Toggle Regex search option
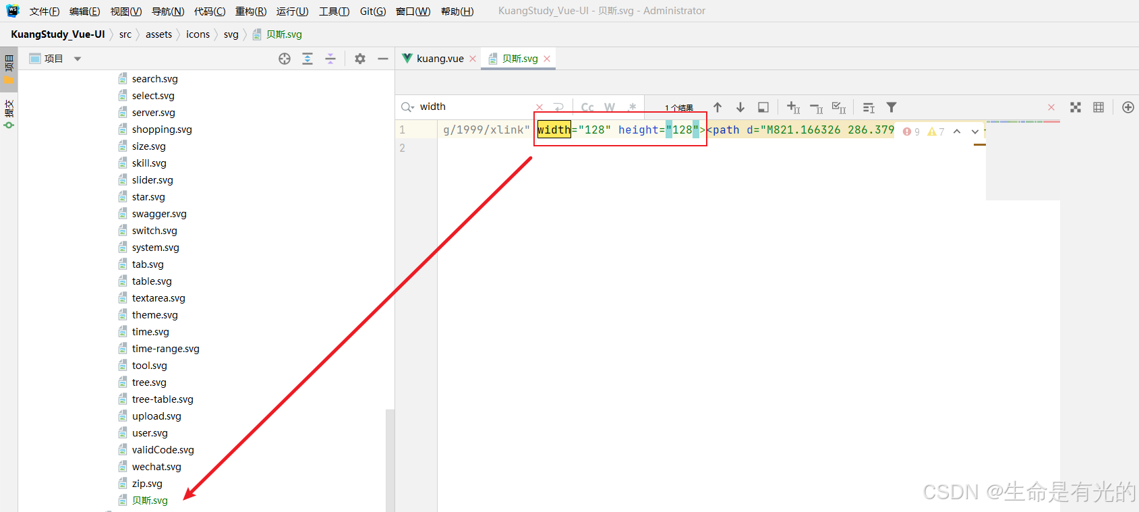Screen dimensions: 1139x512 tap(632, 107)
